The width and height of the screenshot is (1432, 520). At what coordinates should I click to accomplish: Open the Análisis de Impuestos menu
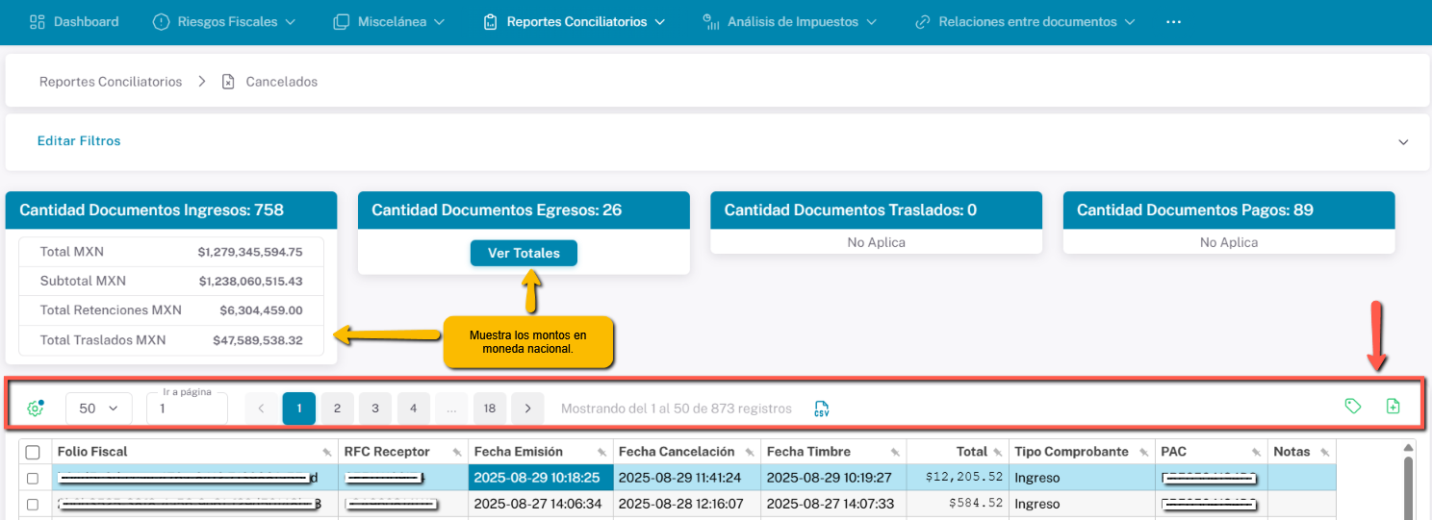coord(790,21)
